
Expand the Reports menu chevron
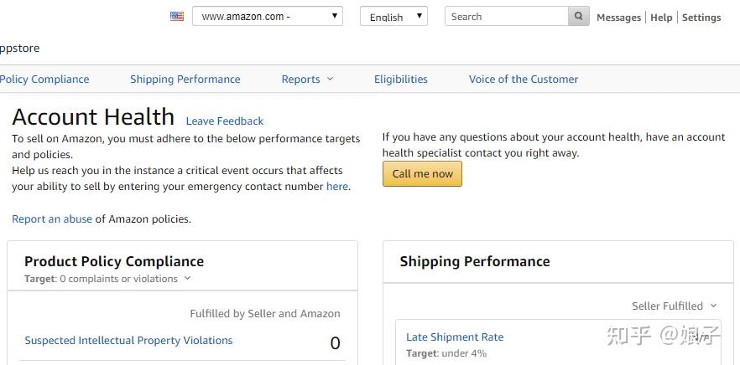[330, 79]
